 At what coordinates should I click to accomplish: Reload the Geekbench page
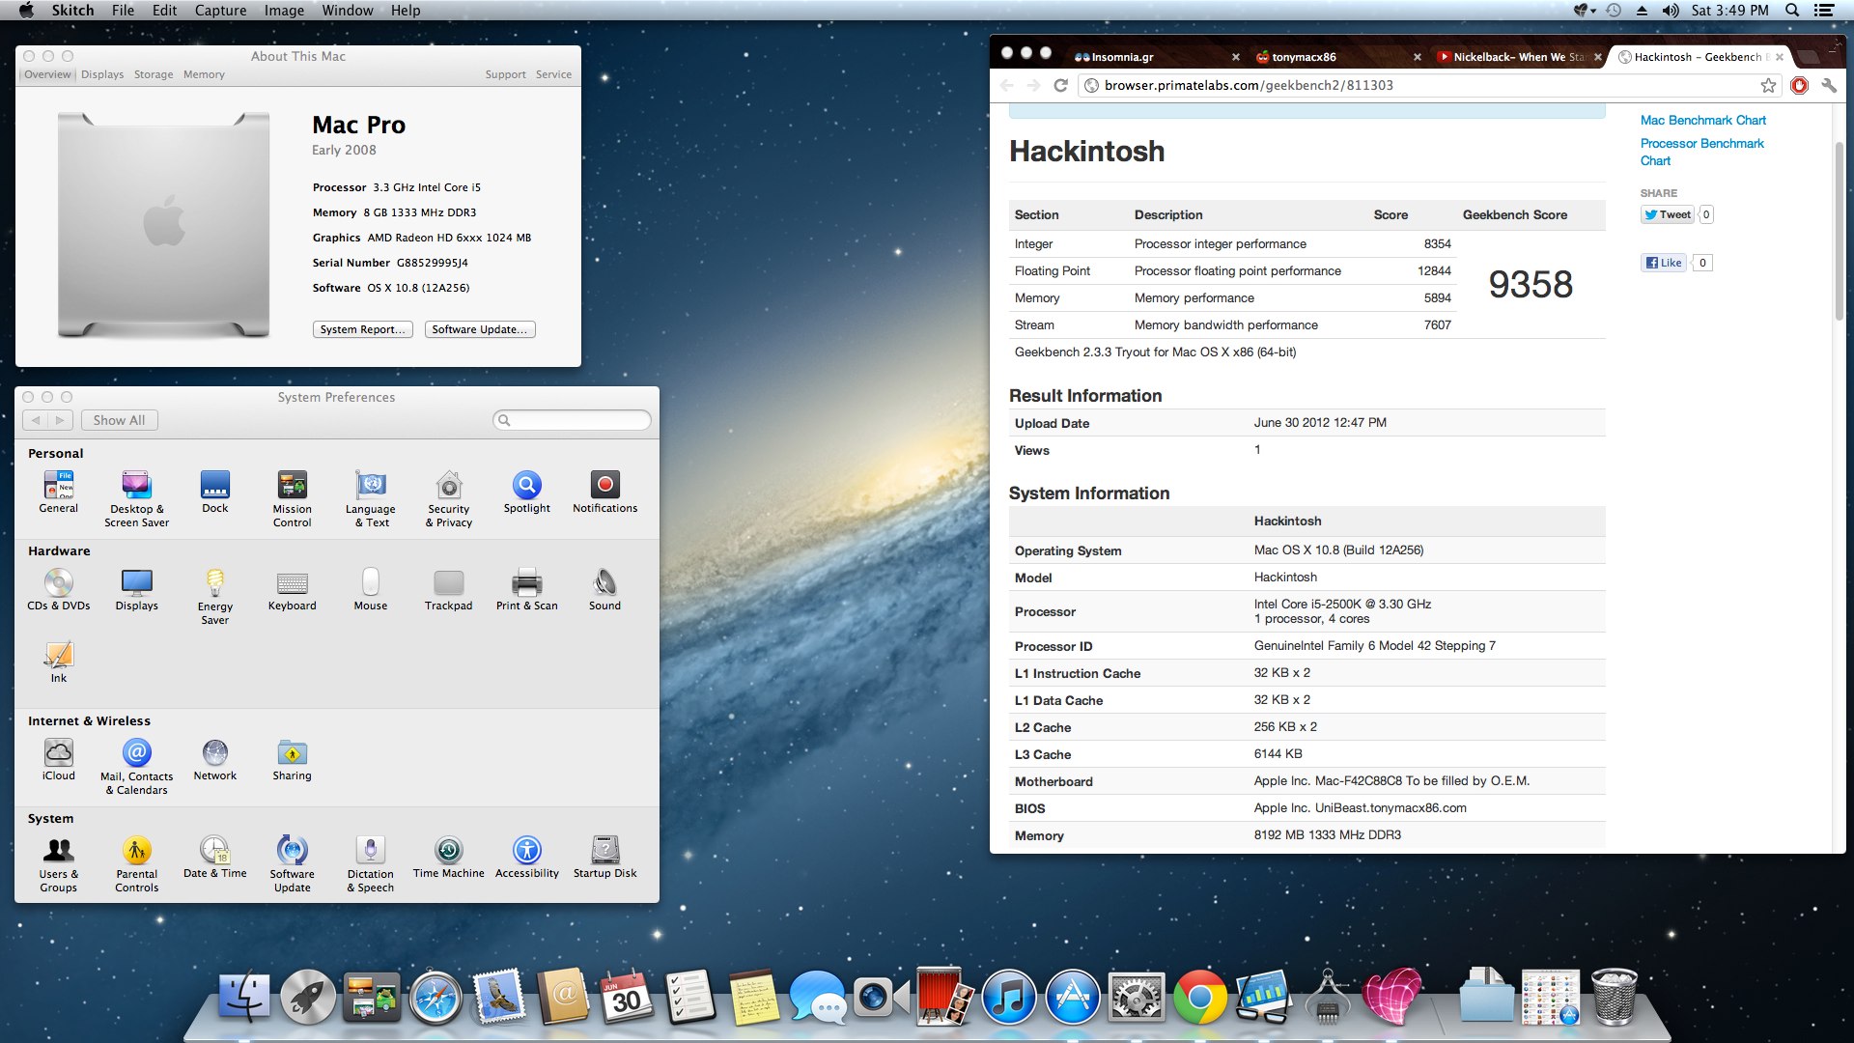(1060, 85)
